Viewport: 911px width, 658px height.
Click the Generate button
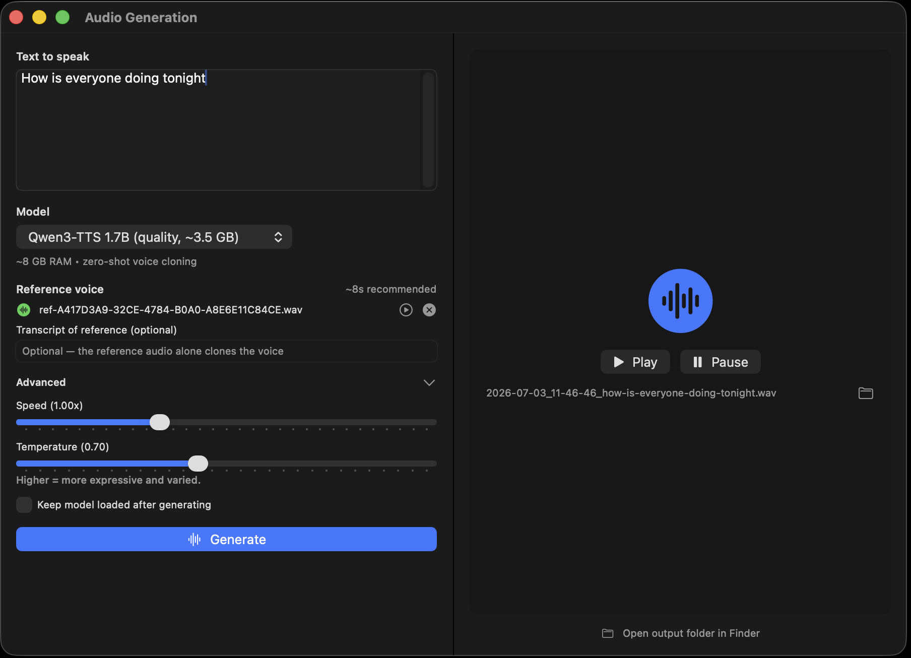[x=226, y=539]
